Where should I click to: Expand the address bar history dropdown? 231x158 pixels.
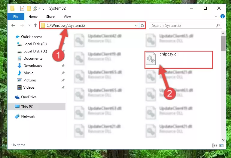(x=136, y=25)
